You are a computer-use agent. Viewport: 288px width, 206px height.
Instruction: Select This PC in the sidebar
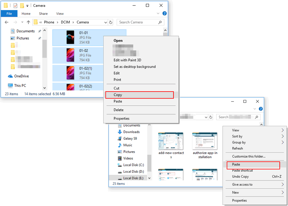(17, 86)
